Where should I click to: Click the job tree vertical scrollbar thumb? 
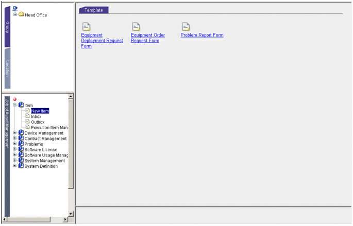coord(71,144)
